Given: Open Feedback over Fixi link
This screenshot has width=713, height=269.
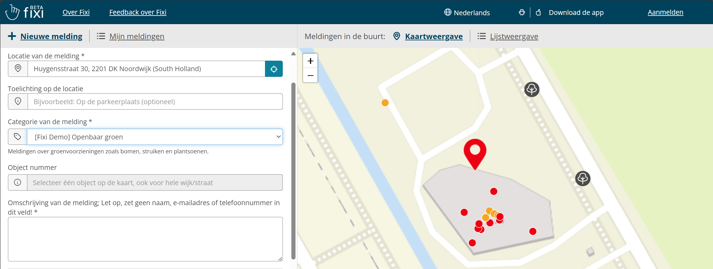Looking at the screenshot, I should pyautogui.click(x=138, y=12).
